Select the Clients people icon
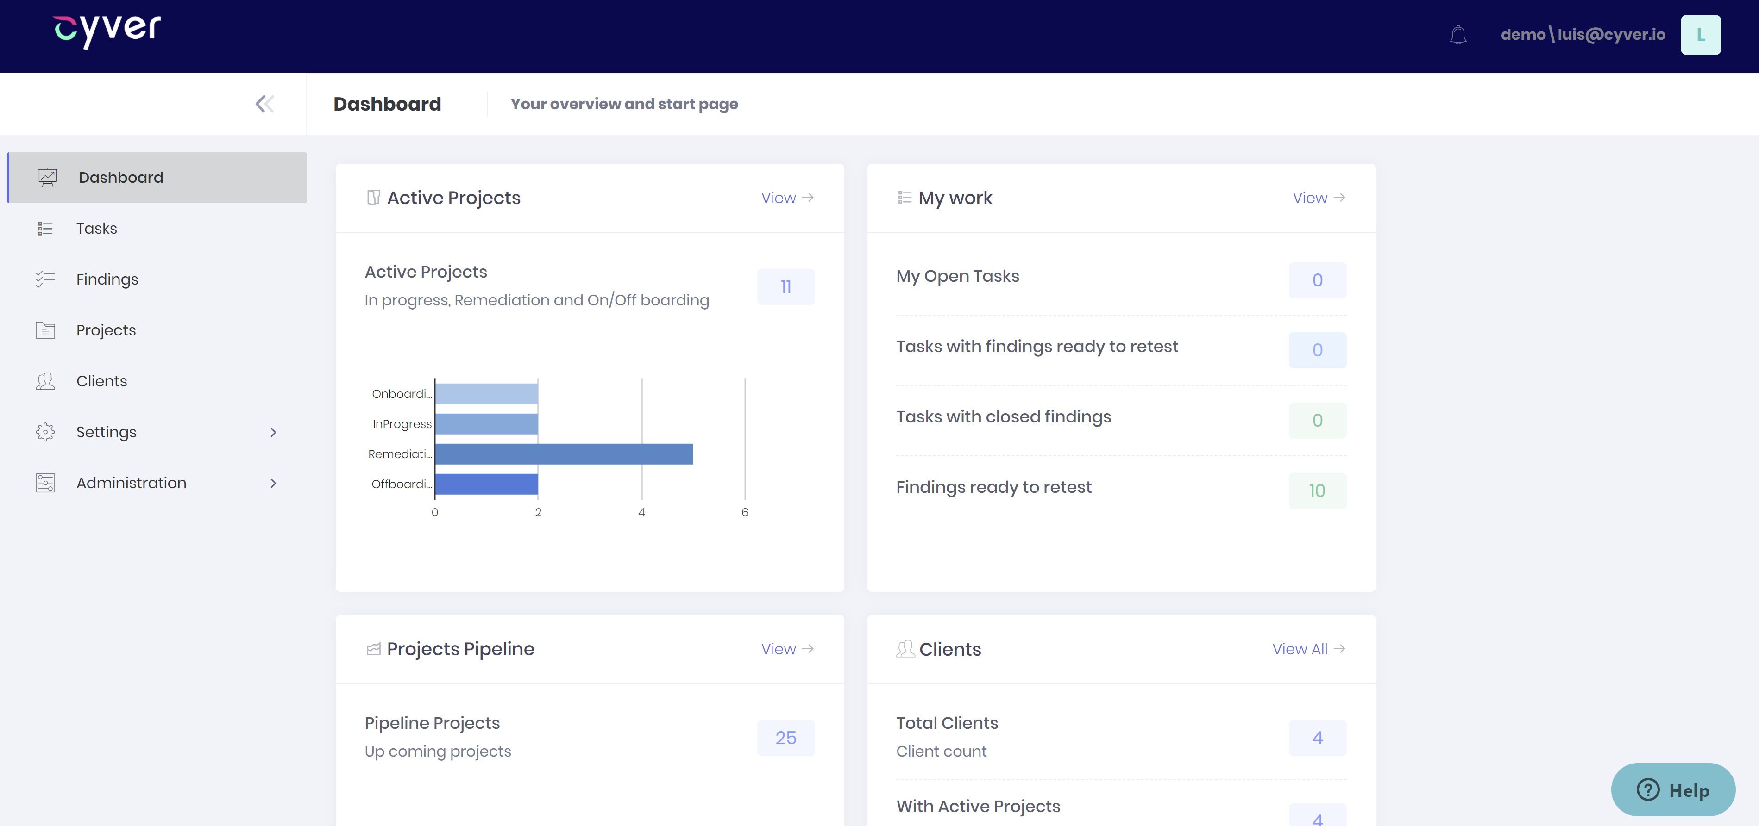Screen dimensions: 1759x826 [46, 380]
